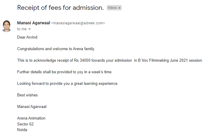Select the "to me" recipient text
209x140 pixels.
[22, 29]
